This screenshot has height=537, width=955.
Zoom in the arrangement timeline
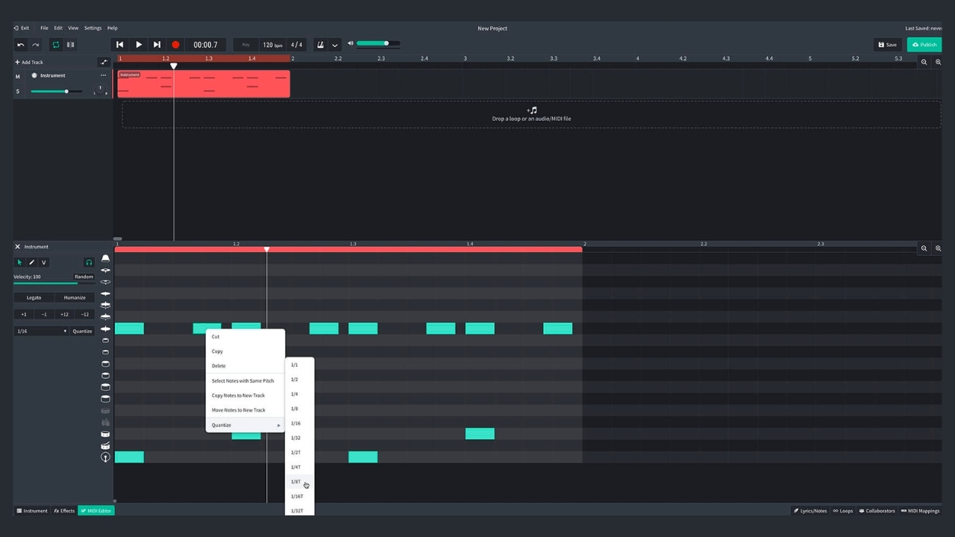point(939,63)
